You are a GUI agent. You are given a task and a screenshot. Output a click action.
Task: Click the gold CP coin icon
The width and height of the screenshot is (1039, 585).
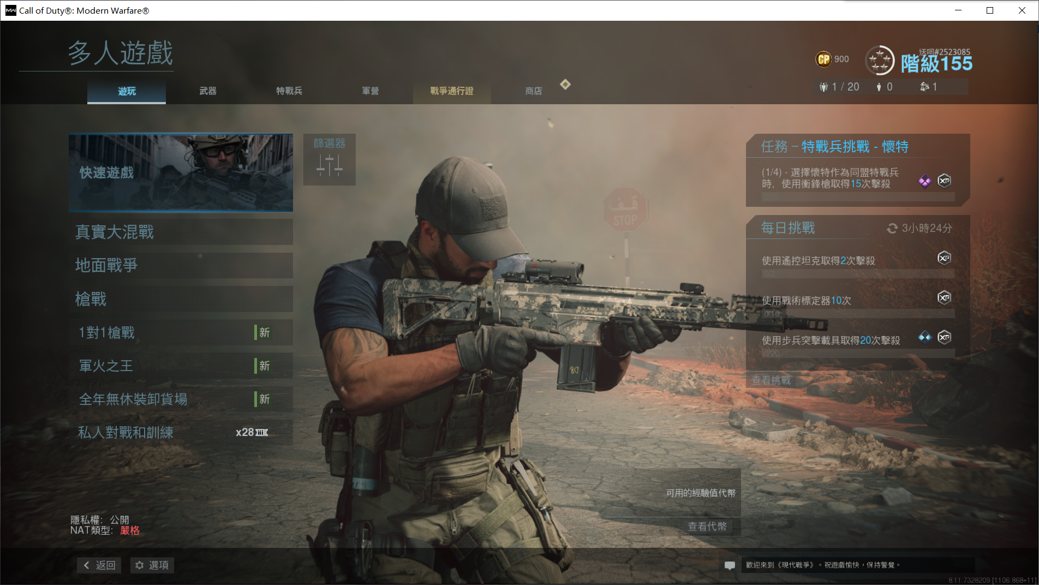[823, 59]
